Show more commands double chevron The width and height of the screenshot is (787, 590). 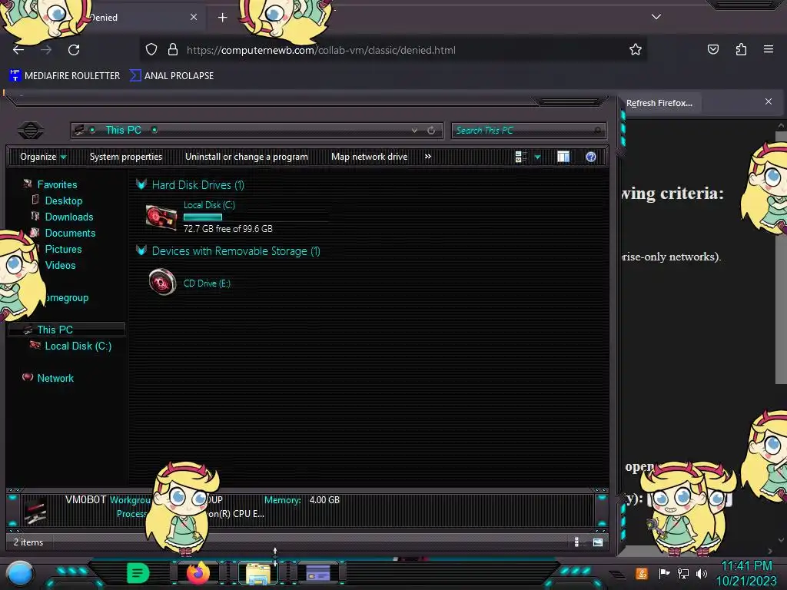[x=427, y=157]
